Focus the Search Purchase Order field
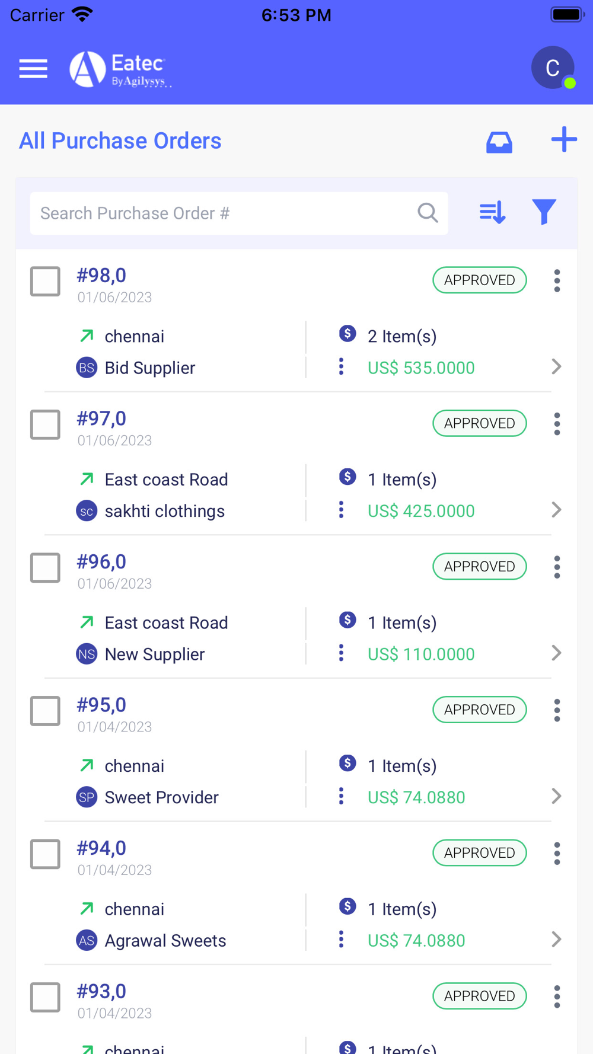 pyautogui.click(x=225, y=213)
